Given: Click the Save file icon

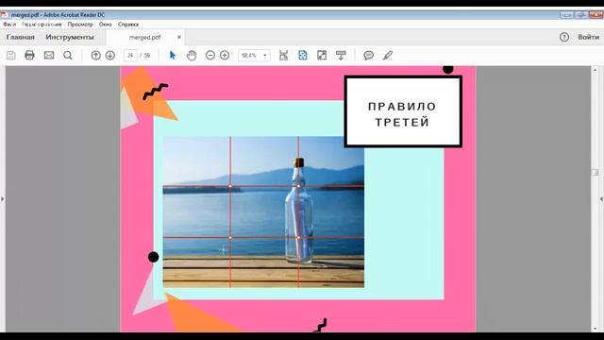Looking at the screenshot, I should [x=11, y=56].
